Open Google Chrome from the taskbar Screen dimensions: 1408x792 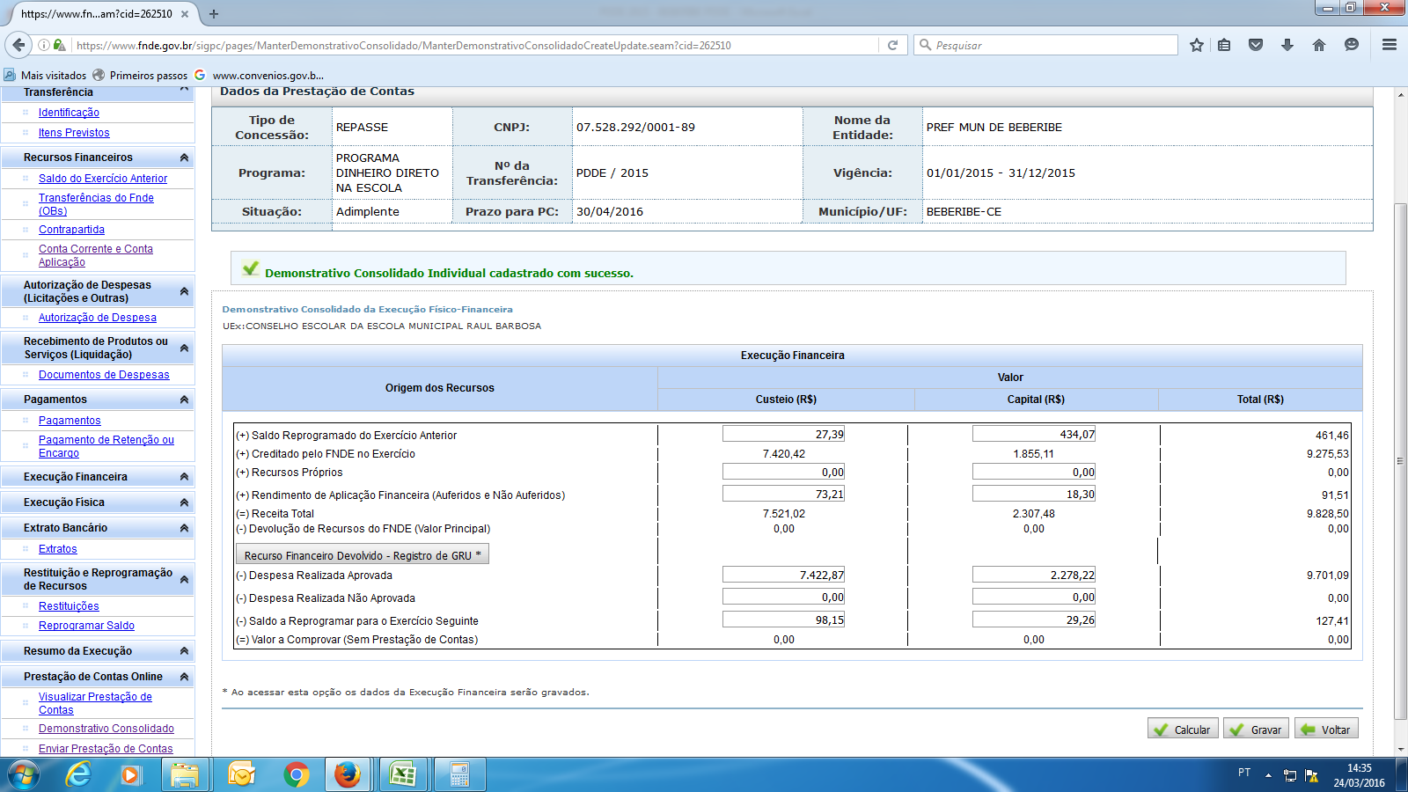pos(297,774)
